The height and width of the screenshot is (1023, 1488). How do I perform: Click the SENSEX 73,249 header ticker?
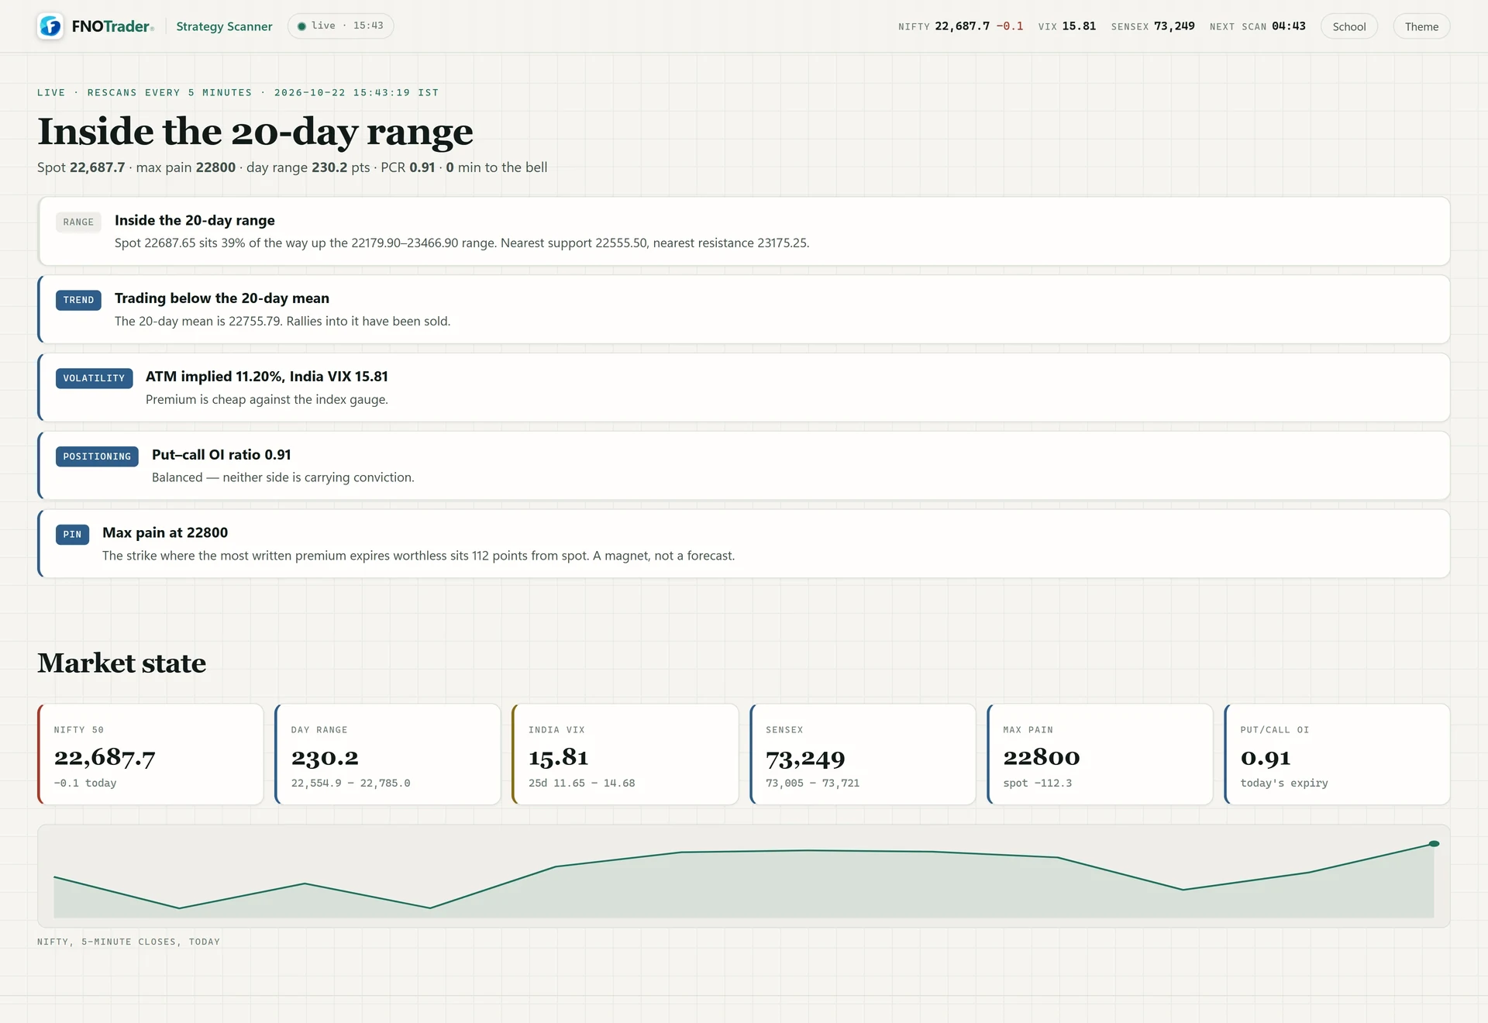(1152, 26)
